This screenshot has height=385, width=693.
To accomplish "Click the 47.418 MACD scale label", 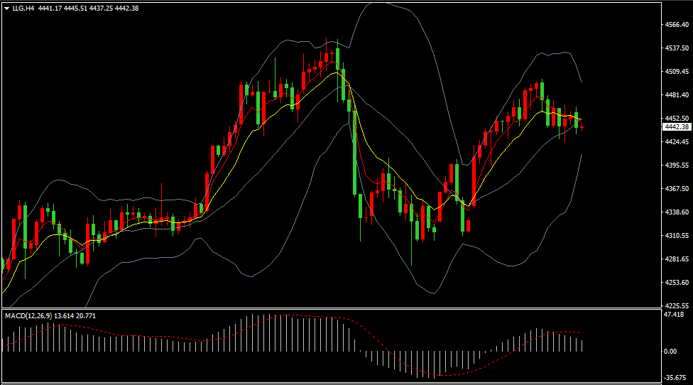I will point(673,315).
